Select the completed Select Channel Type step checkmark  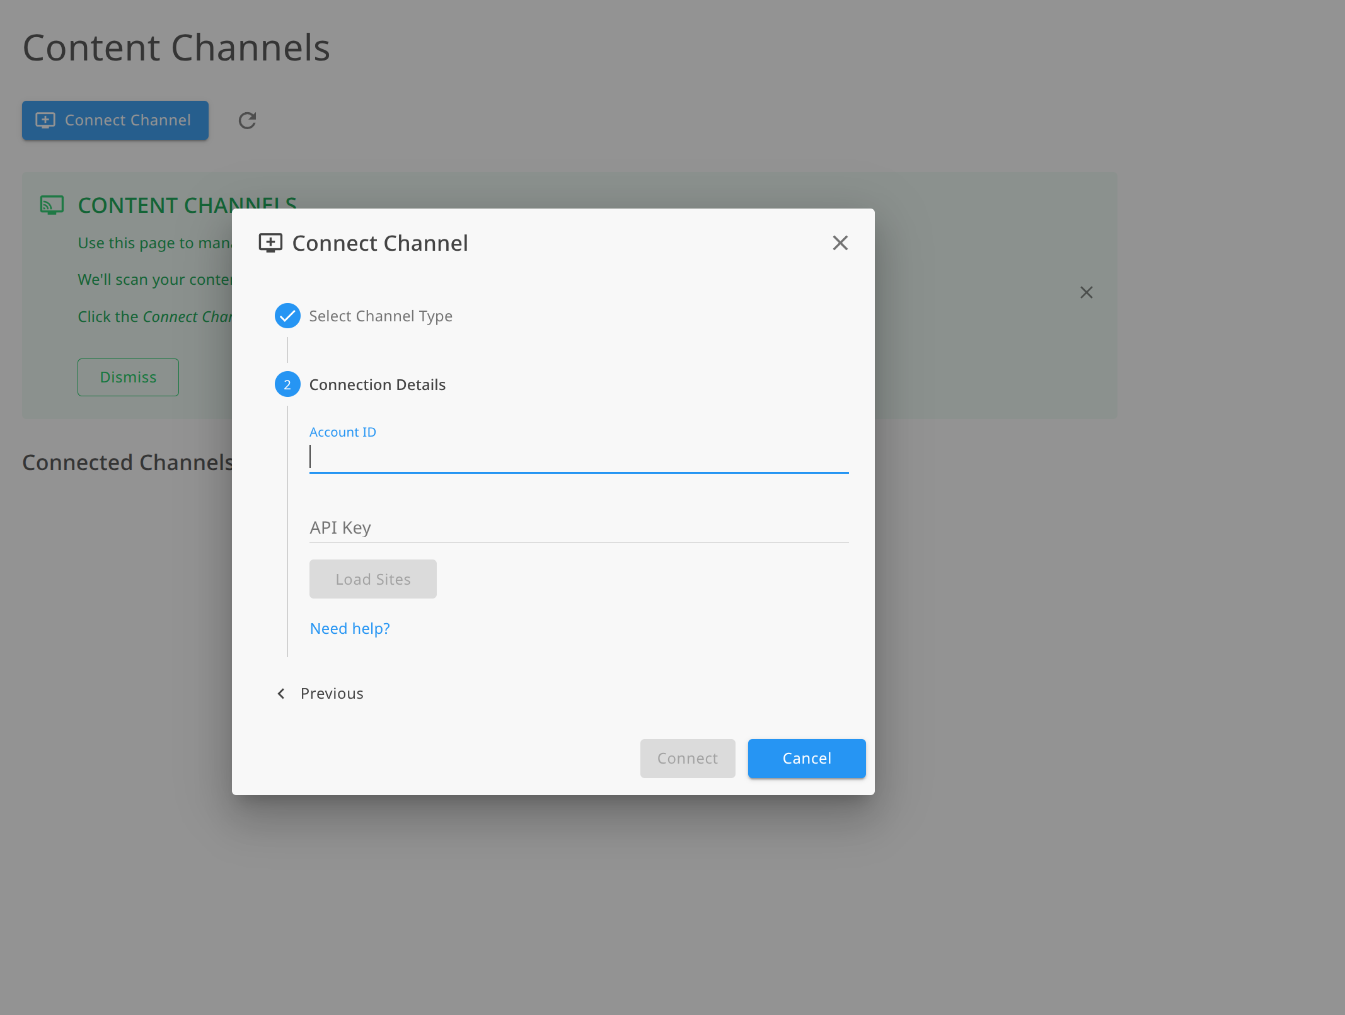pyautogui.click(x=287, y=316)
